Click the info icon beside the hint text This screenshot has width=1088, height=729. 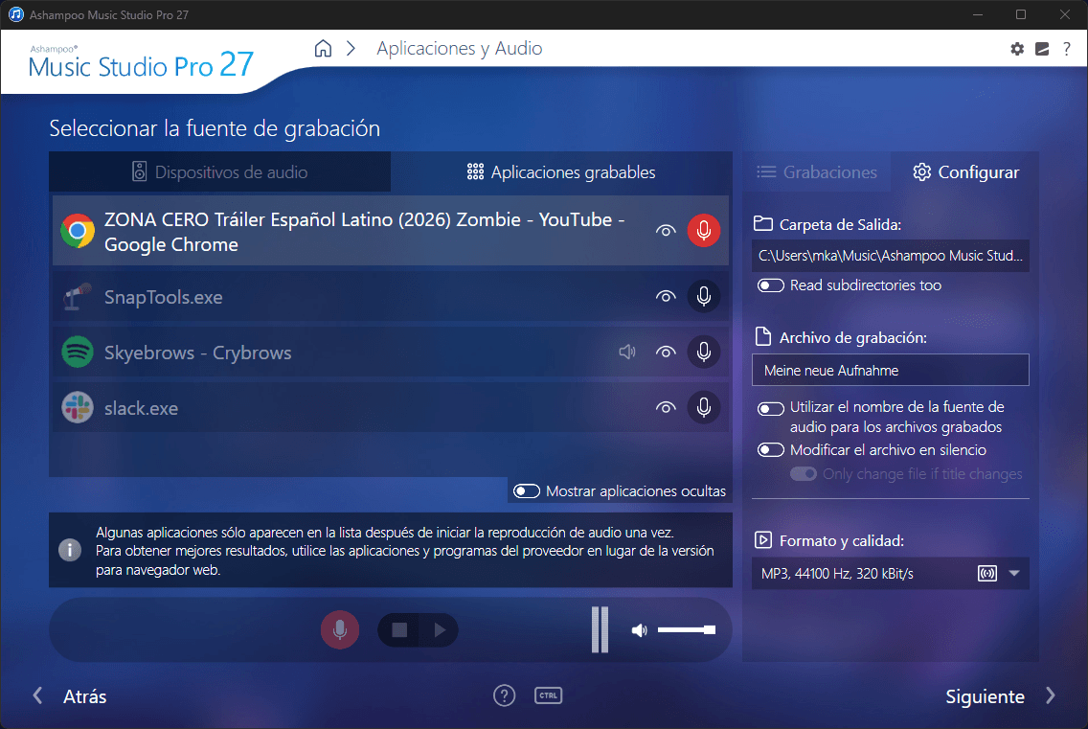[x=69, y=550]
